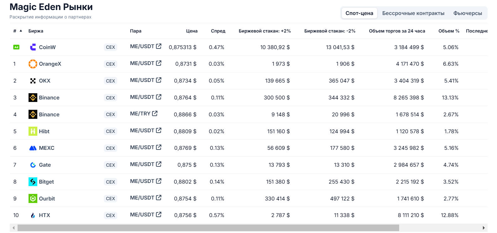Click the OKX exchange logo icon
The height and width of the screenshot is (233, 497).
(33, 81)
